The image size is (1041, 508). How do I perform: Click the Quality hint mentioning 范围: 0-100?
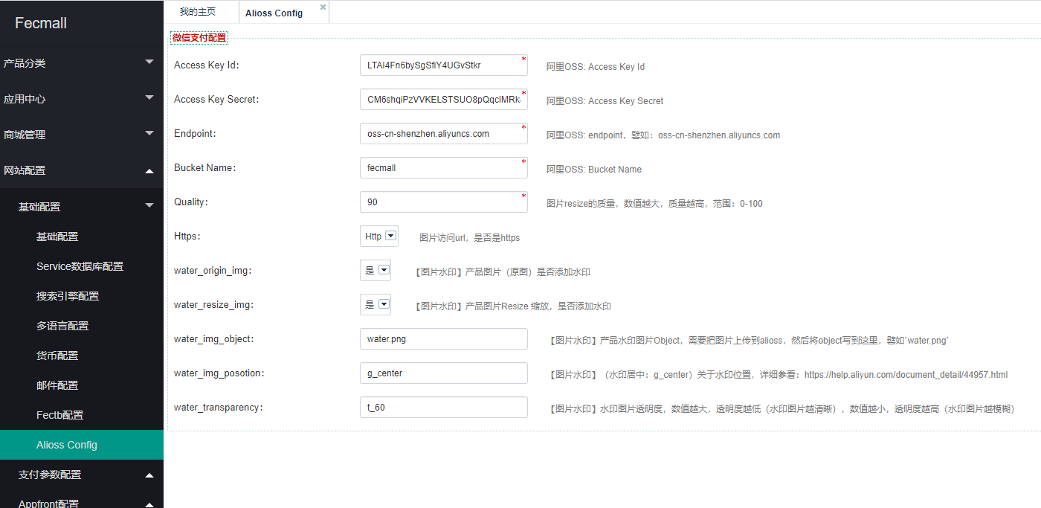coord(654,204)
